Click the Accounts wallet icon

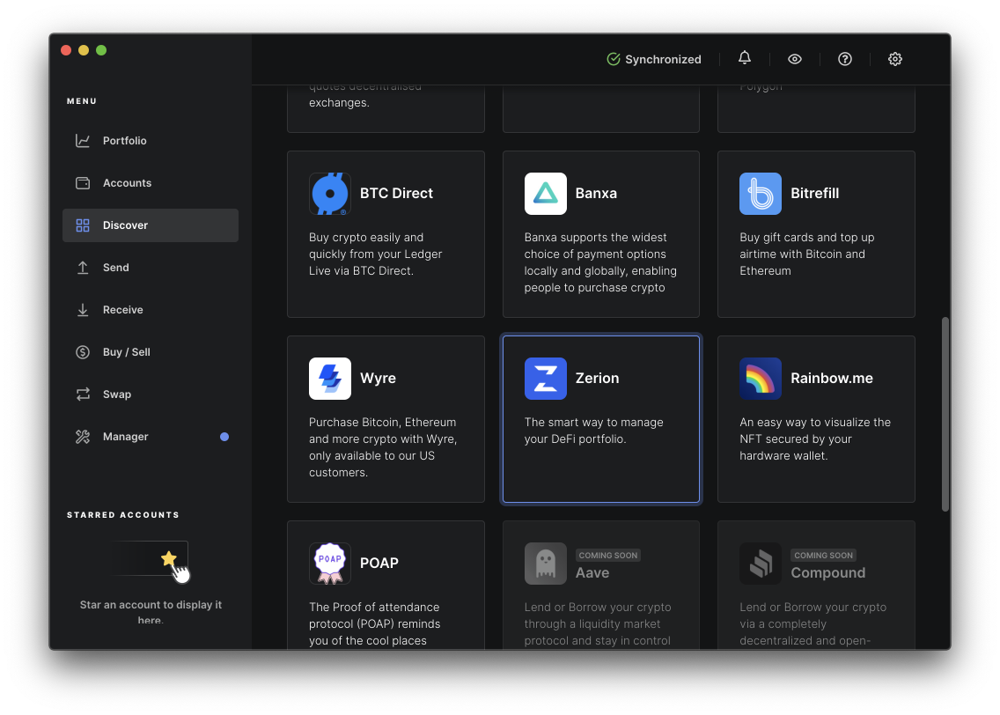tap(81, 182)
